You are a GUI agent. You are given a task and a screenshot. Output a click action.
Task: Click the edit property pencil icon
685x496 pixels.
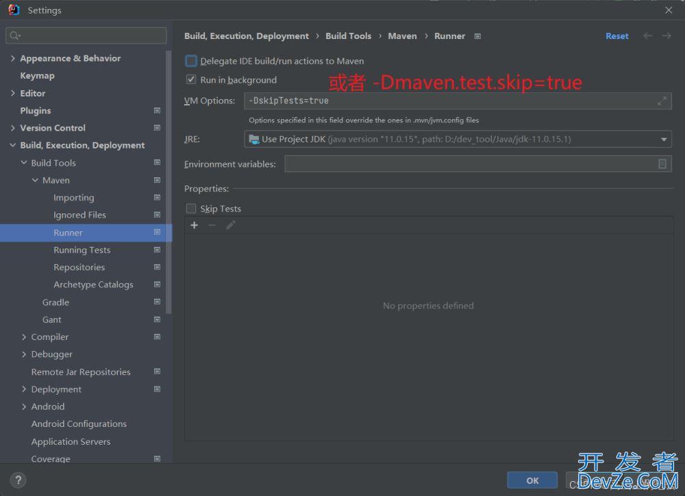[x=231, y=225]
